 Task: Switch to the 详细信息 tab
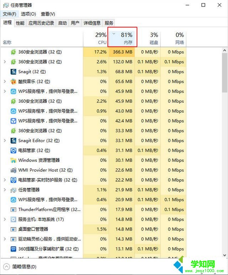point(92,23)
